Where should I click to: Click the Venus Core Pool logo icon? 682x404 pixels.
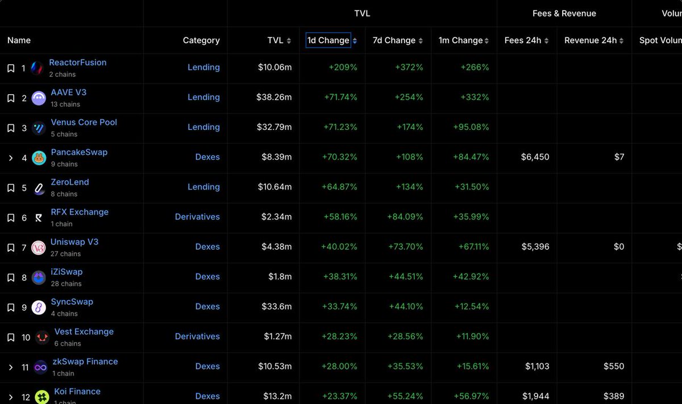click(x=39, y=128)
